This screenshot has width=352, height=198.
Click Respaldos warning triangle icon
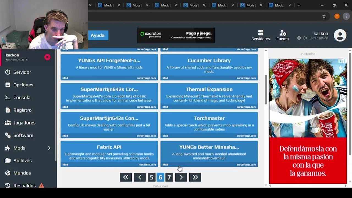click(41, 185)
